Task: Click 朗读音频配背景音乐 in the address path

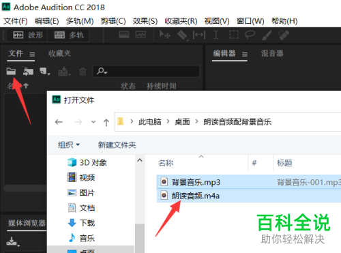Action: click(237, 122)
